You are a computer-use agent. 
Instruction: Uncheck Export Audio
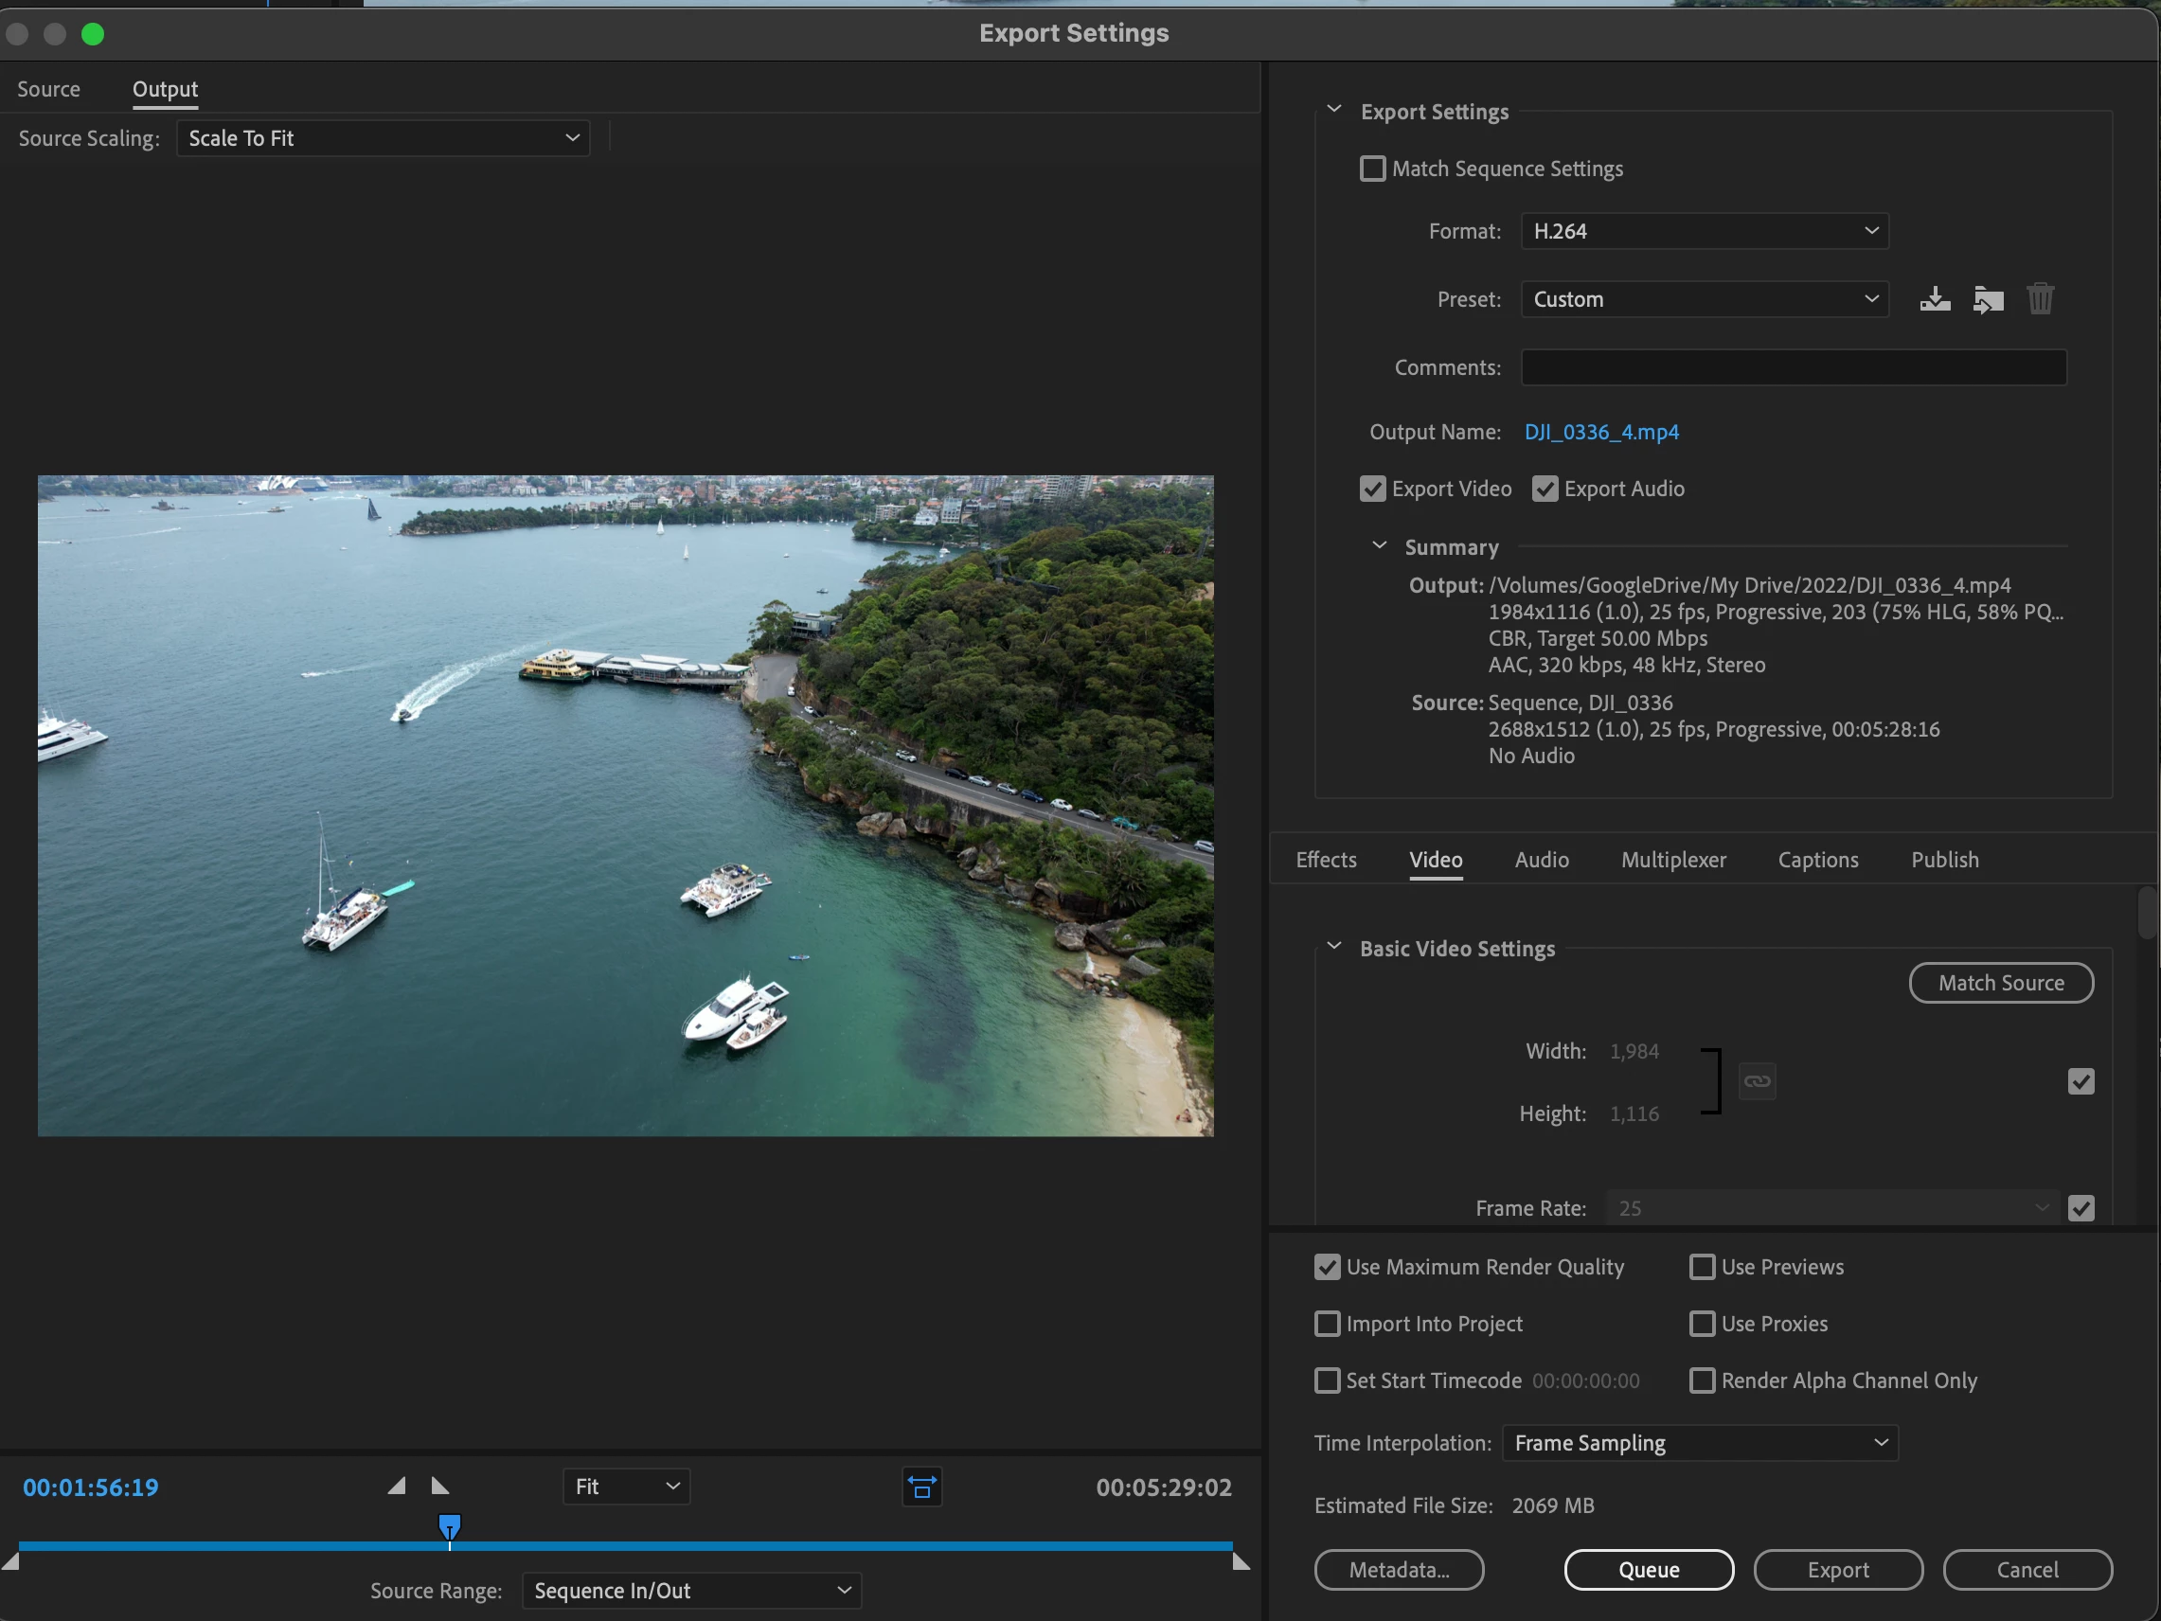pyautogui.click(x=1545, y=489)
